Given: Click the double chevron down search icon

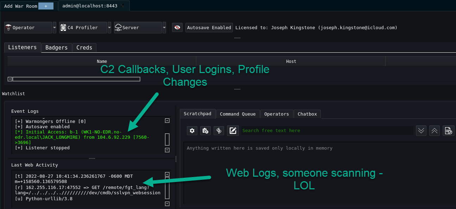Looking at the screenshot, I should click(x=421, y=131).
